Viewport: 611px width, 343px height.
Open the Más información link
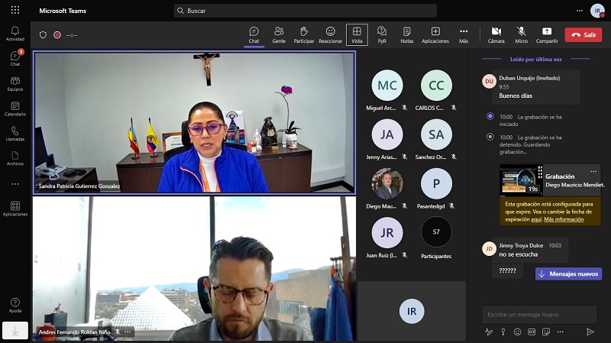[564, 219]
